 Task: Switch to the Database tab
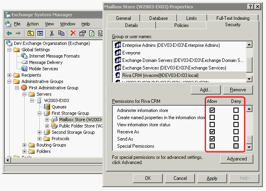[158, 18]
